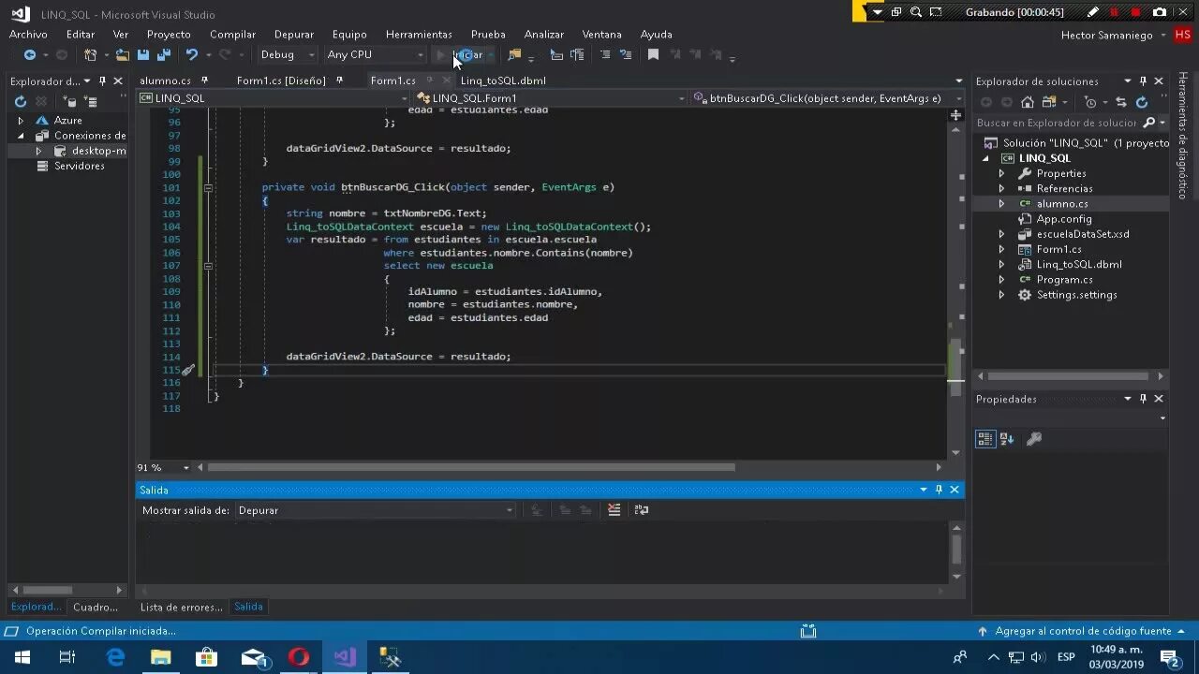This screenshot has height=674, width=1199.
Task: Switch to the Linq_toSQL.dbml tab
Action: 503,81
